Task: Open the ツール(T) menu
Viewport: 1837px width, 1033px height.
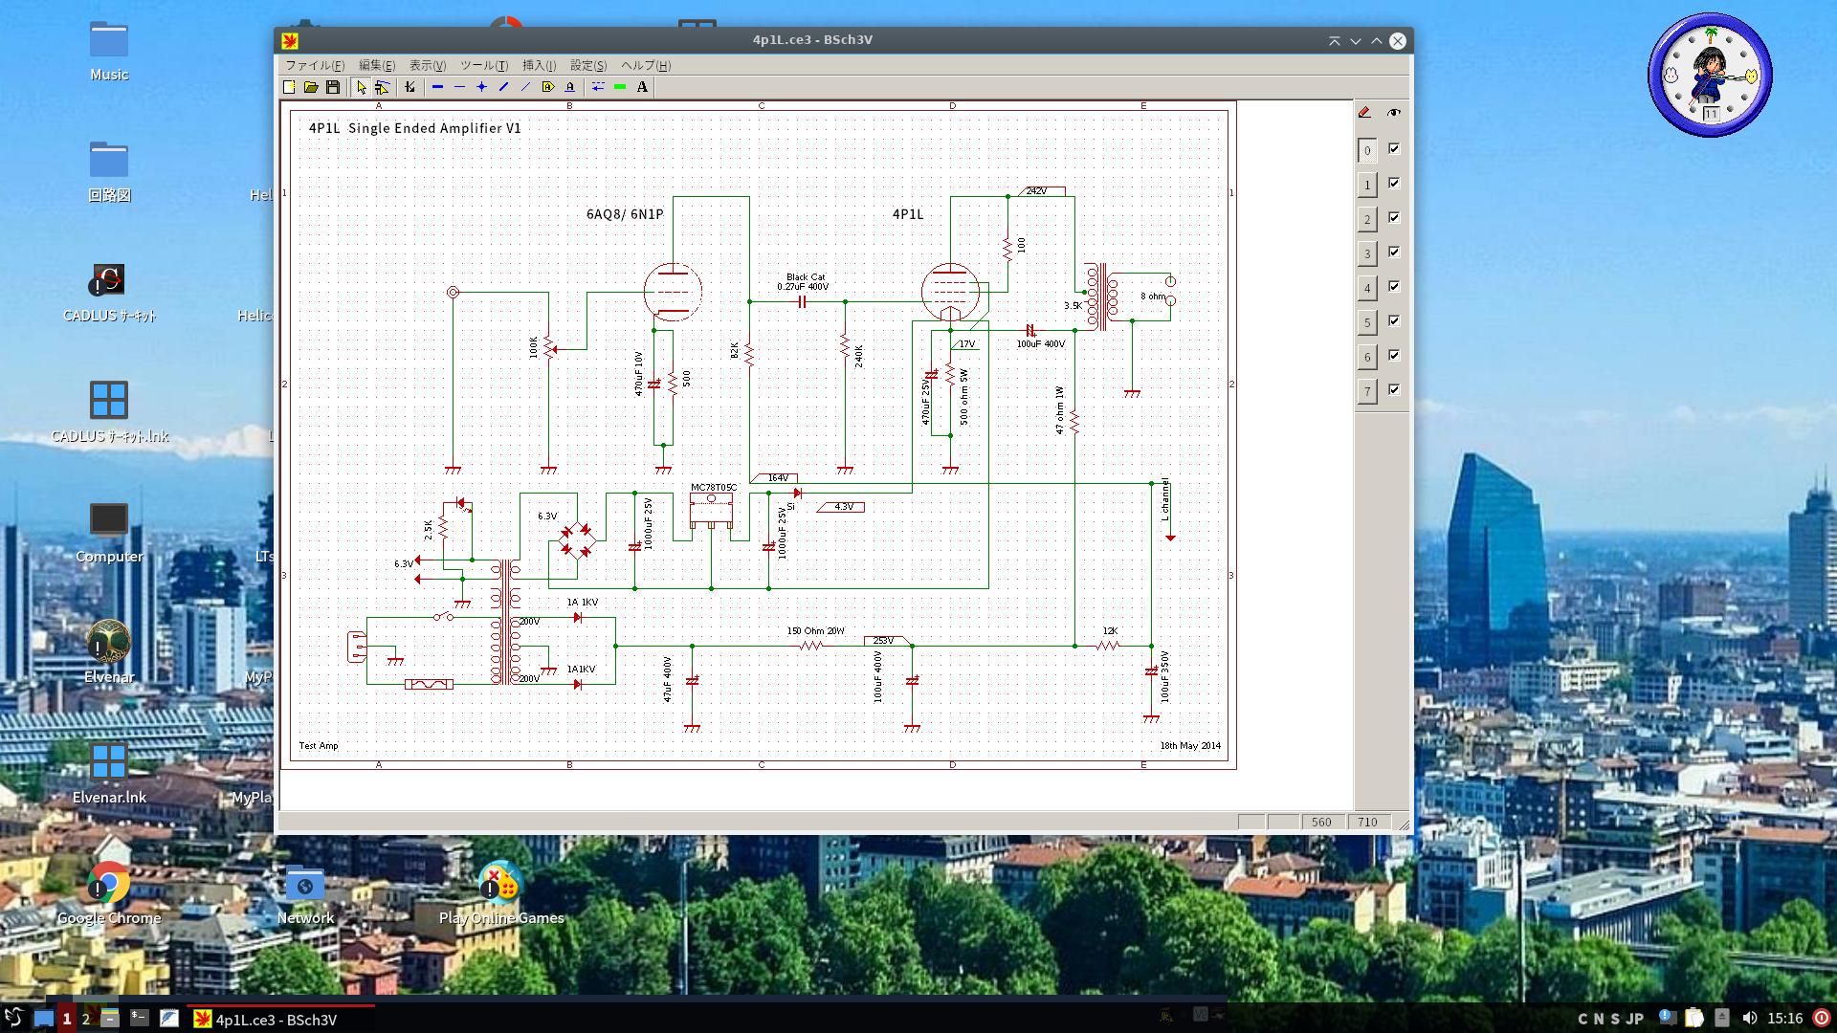Action: pos(484,65)
